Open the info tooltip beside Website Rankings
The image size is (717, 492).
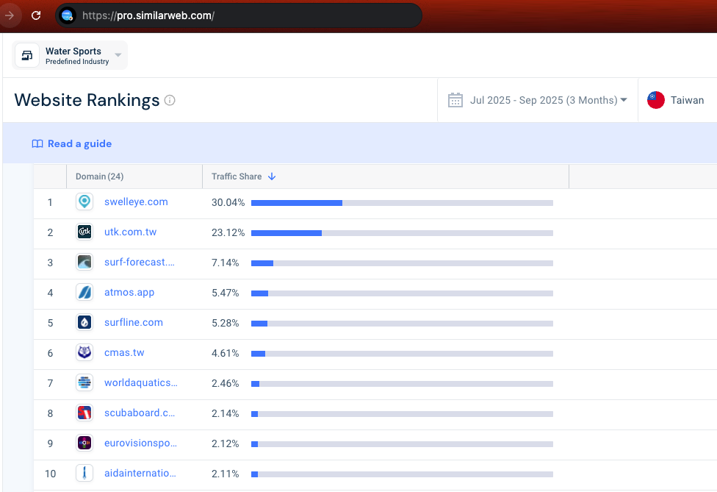click(170, 100)
